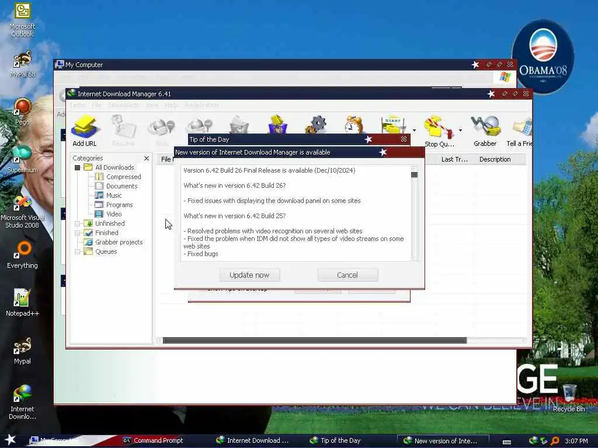Open the Notepad++ desktop icon

click(22, 303)
